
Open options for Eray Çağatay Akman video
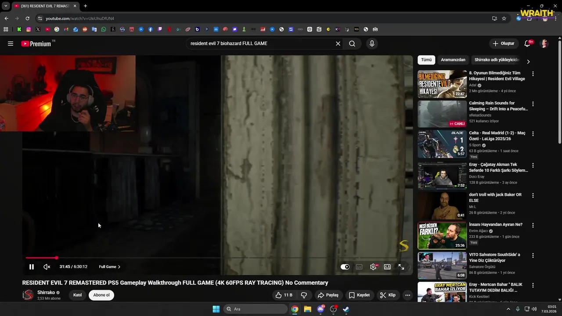(533, 165)
